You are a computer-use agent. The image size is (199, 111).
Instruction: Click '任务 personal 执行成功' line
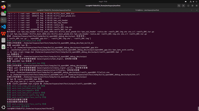point(18,106)
